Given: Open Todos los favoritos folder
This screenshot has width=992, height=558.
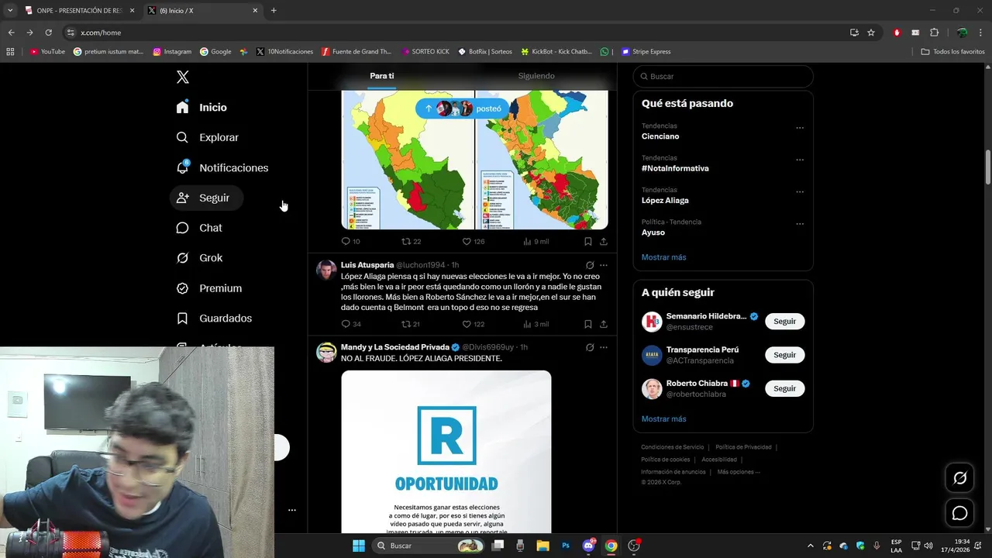Looking at the screenshot, I should tap(952, 52).
